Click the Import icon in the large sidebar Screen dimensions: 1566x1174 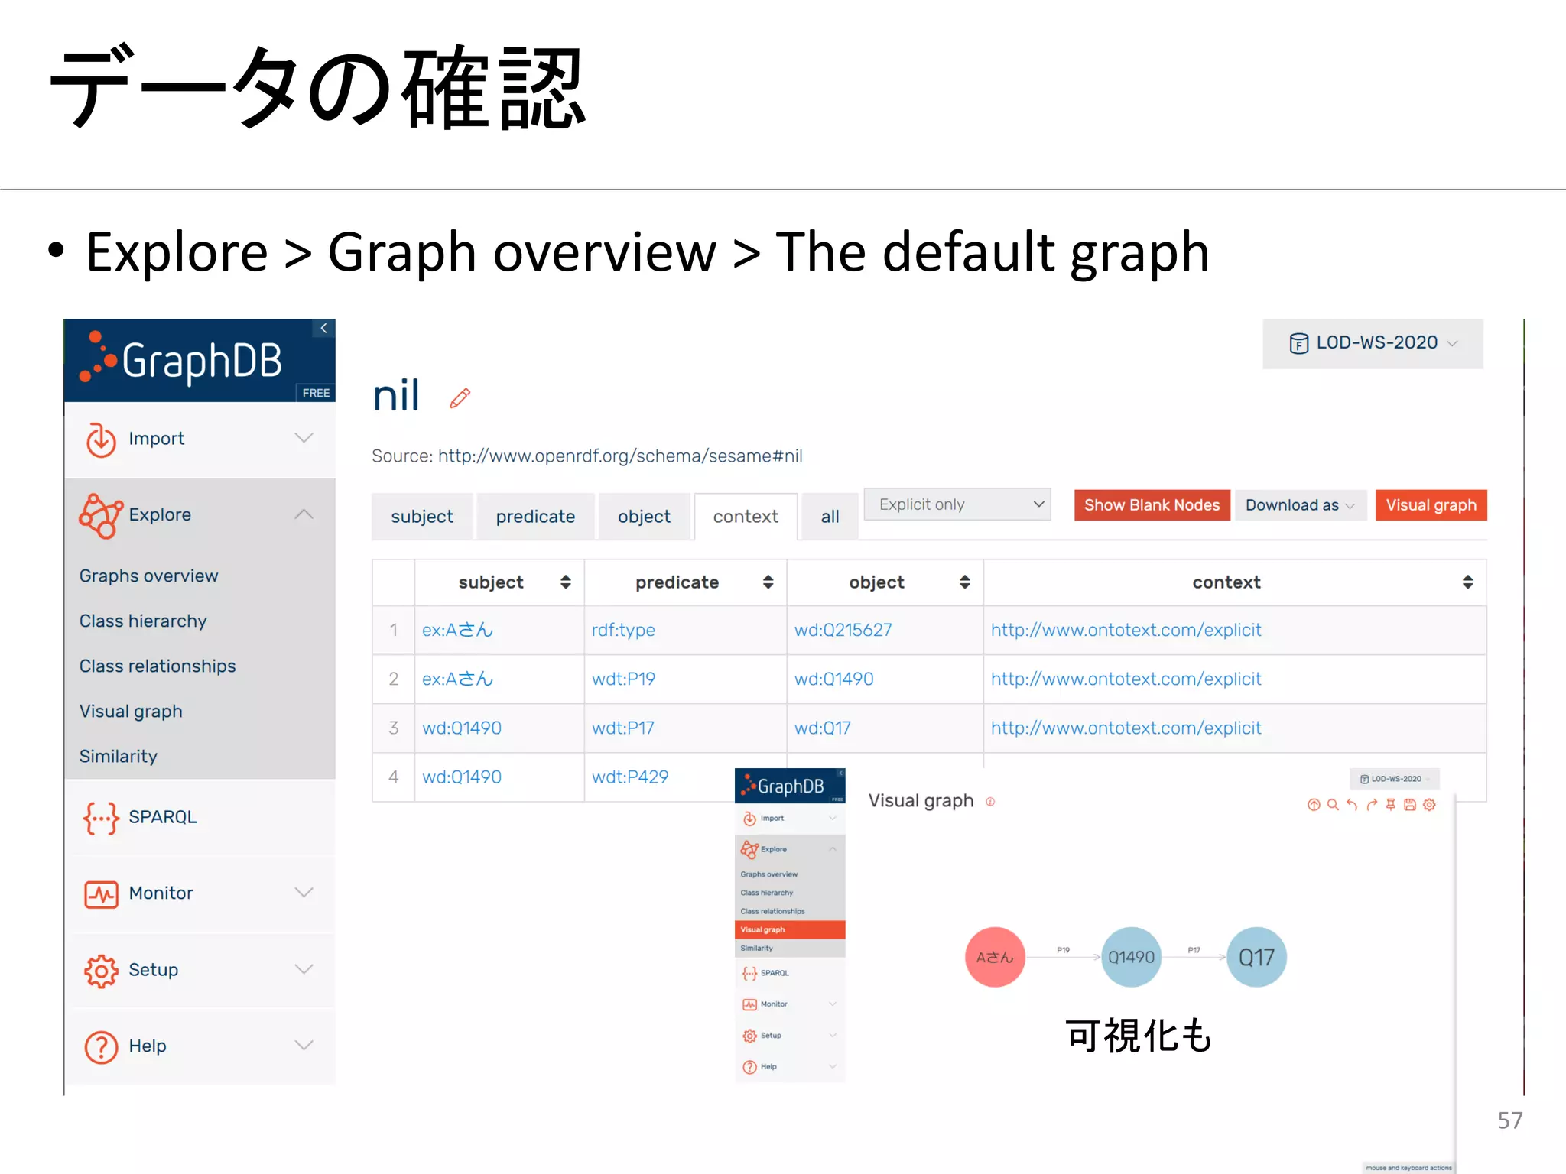(101, 439)
